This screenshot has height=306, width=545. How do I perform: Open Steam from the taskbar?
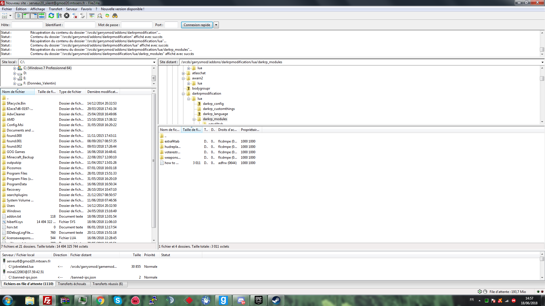pos(276,300)
